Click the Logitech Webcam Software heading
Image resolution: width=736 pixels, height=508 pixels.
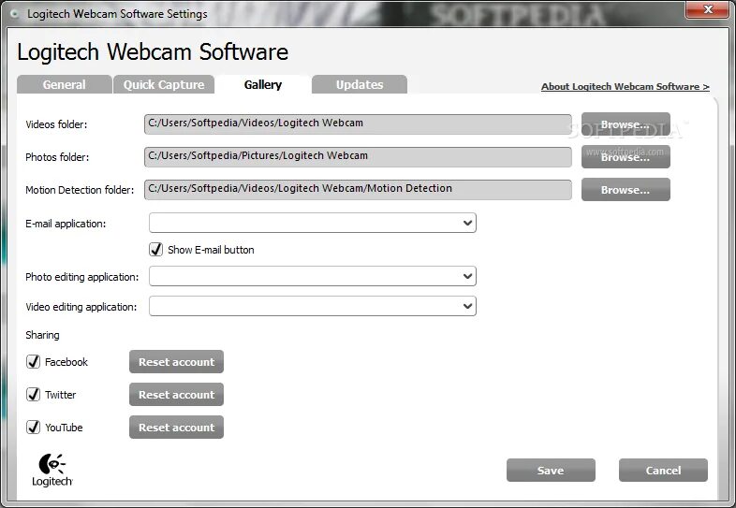click(153, 51)
